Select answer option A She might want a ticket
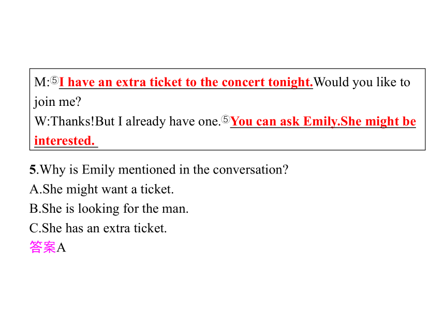The height and width of the screenshot is (333, 445). (101, 189)
